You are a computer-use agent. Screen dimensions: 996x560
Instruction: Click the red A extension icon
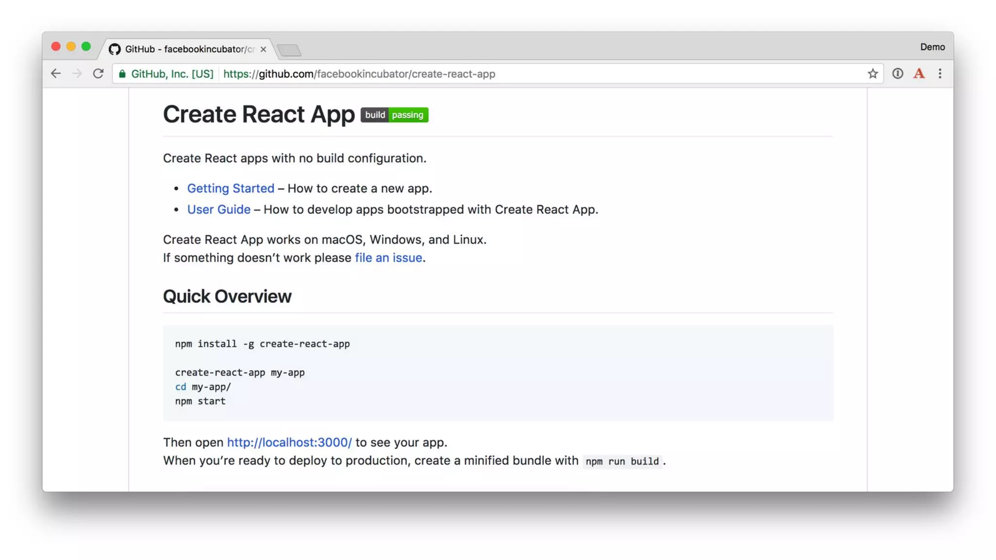pos(919,73)
